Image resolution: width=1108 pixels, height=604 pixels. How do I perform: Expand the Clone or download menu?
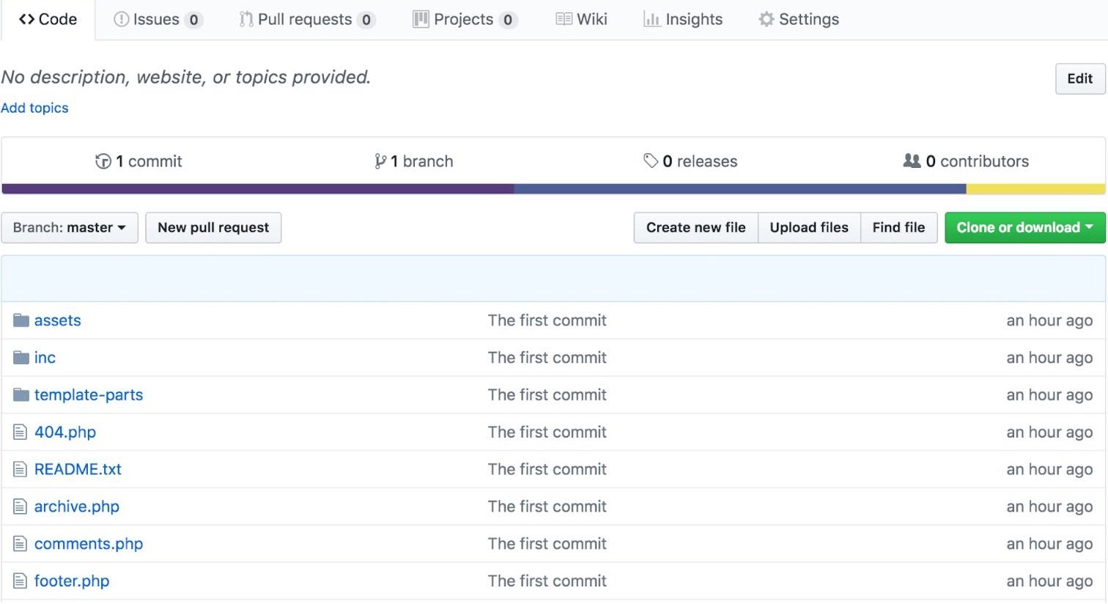(1024, 227)
